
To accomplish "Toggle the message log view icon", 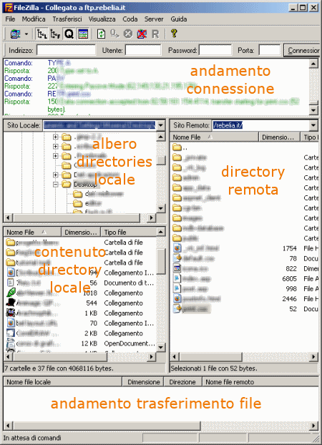I will click(x=83, y=34).
